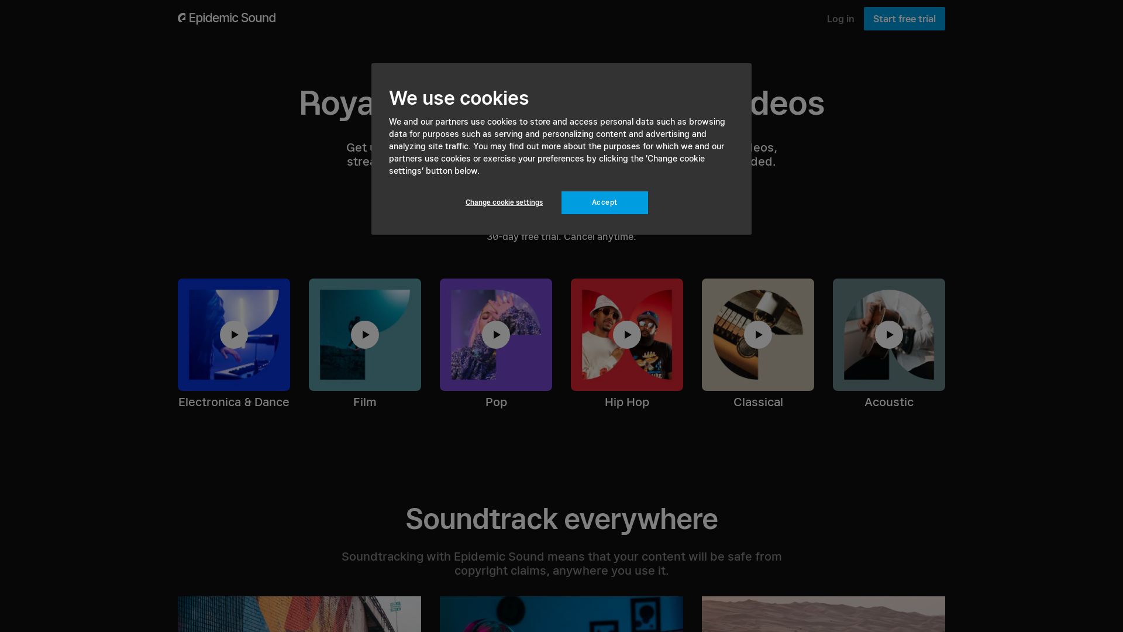Viewport: 1123px width, 632px height.
Task: Click the 'We use cookies' heading
Action: point(459,98)
